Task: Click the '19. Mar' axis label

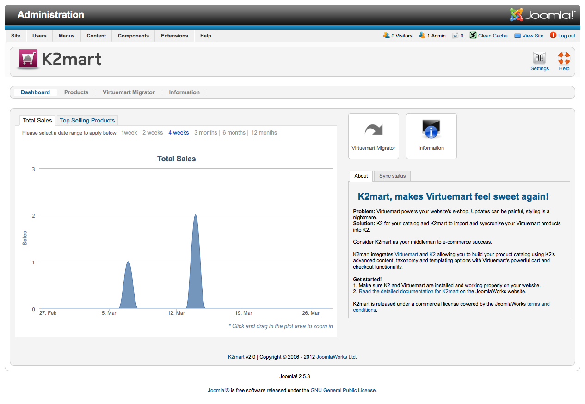Action: tap(244, 313)
